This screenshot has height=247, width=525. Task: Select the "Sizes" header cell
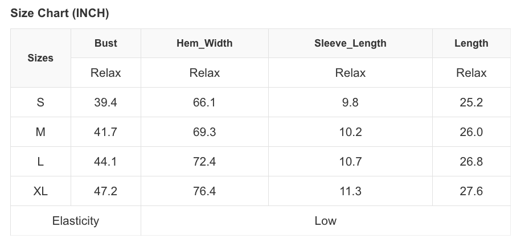click(x=40, y=58)
